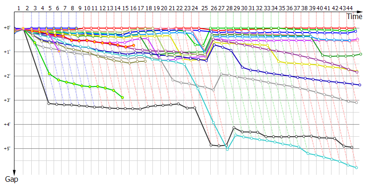Click the dark blue line's final point at right edge
The image size is (373, 186).
[359, 85]
